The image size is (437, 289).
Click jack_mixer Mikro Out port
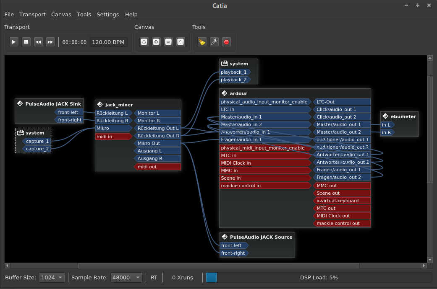157,143
